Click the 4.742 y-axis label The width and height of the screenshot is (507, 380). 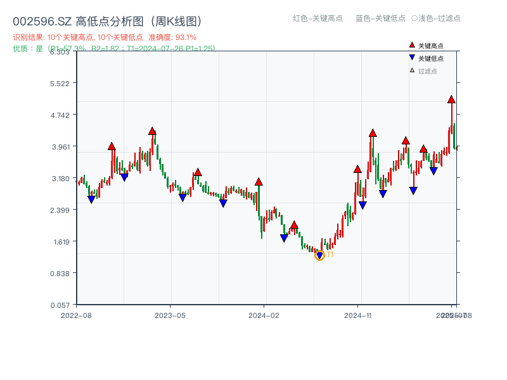tap(60, 115)
